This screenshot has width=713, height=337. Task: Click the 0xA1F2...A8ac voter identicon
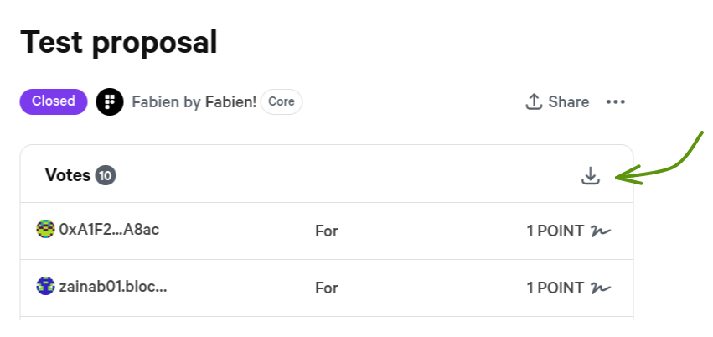click(x=46, y=229)
